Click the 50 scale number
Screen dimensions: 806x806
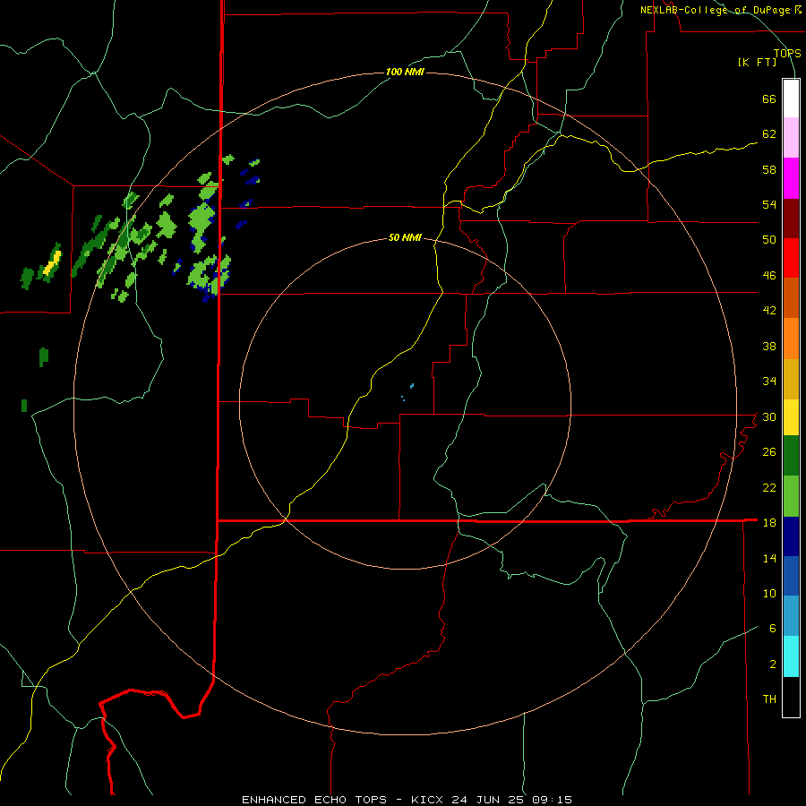coord(769,240)
